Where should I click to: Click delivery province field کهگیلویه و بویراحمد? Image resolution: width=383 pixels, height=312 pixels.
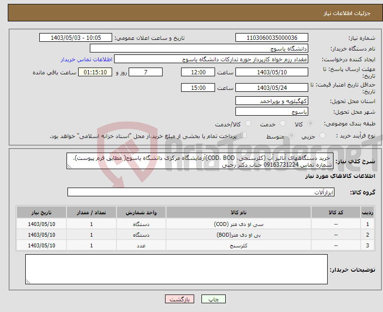click(272, 101)
